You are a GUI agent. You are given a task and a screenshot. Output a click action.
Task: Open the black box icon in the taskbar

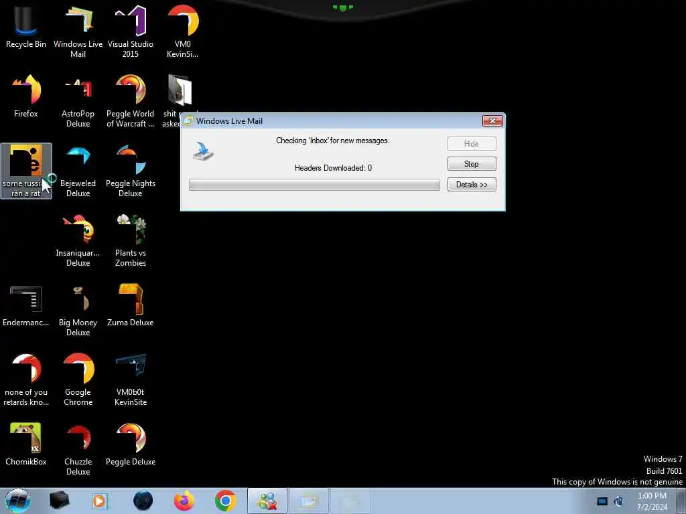point(59,501)
